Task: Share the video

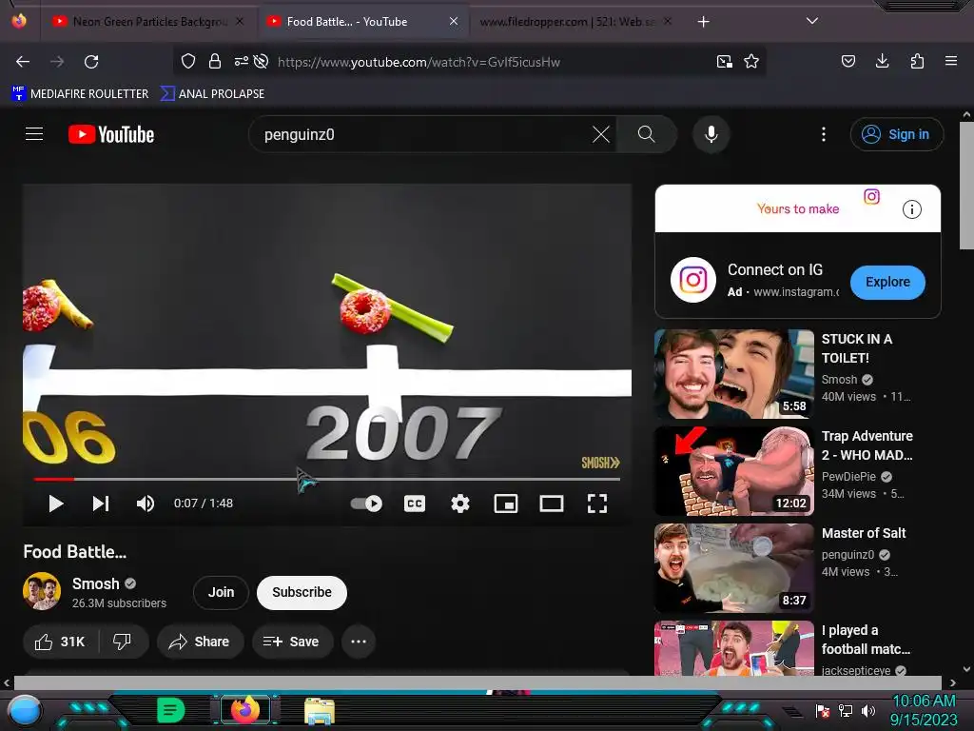Action: pyautogui.click(x=200, y=642)
